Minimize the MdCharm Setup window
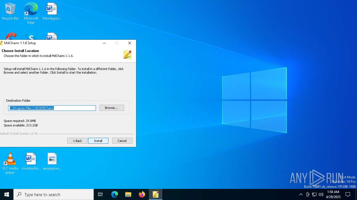Screen dimensions: 357x200 coord(104,43)
